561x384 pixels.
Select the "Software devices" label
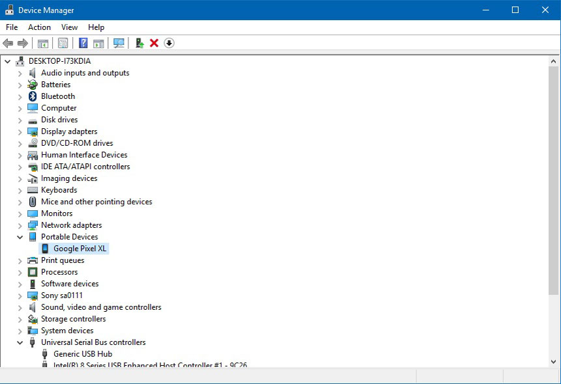coord(70,284)
